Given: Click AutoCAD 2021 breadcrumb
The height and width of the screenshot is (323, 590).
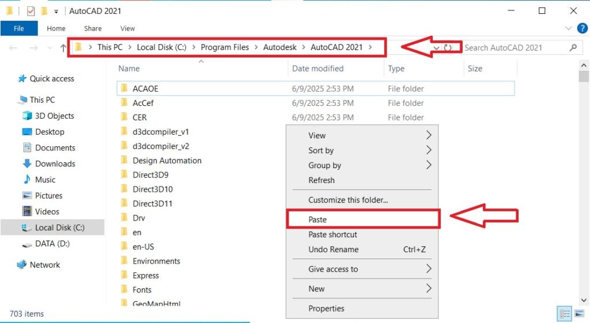Looking at the screenshot, I should [336, 47].
